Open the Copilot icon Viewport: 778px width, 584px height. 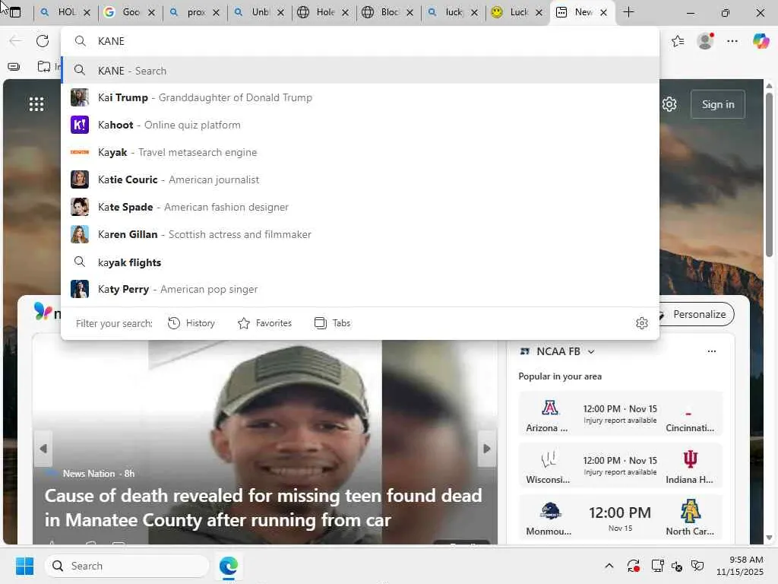coord(760,41)
